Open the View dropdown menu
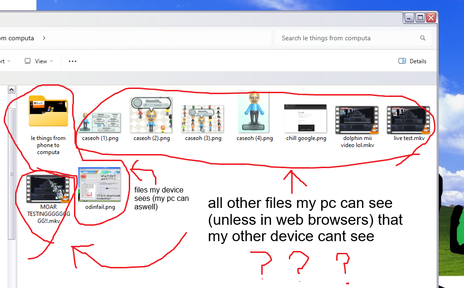Screen dimensions: 464x288 point(39,61)
